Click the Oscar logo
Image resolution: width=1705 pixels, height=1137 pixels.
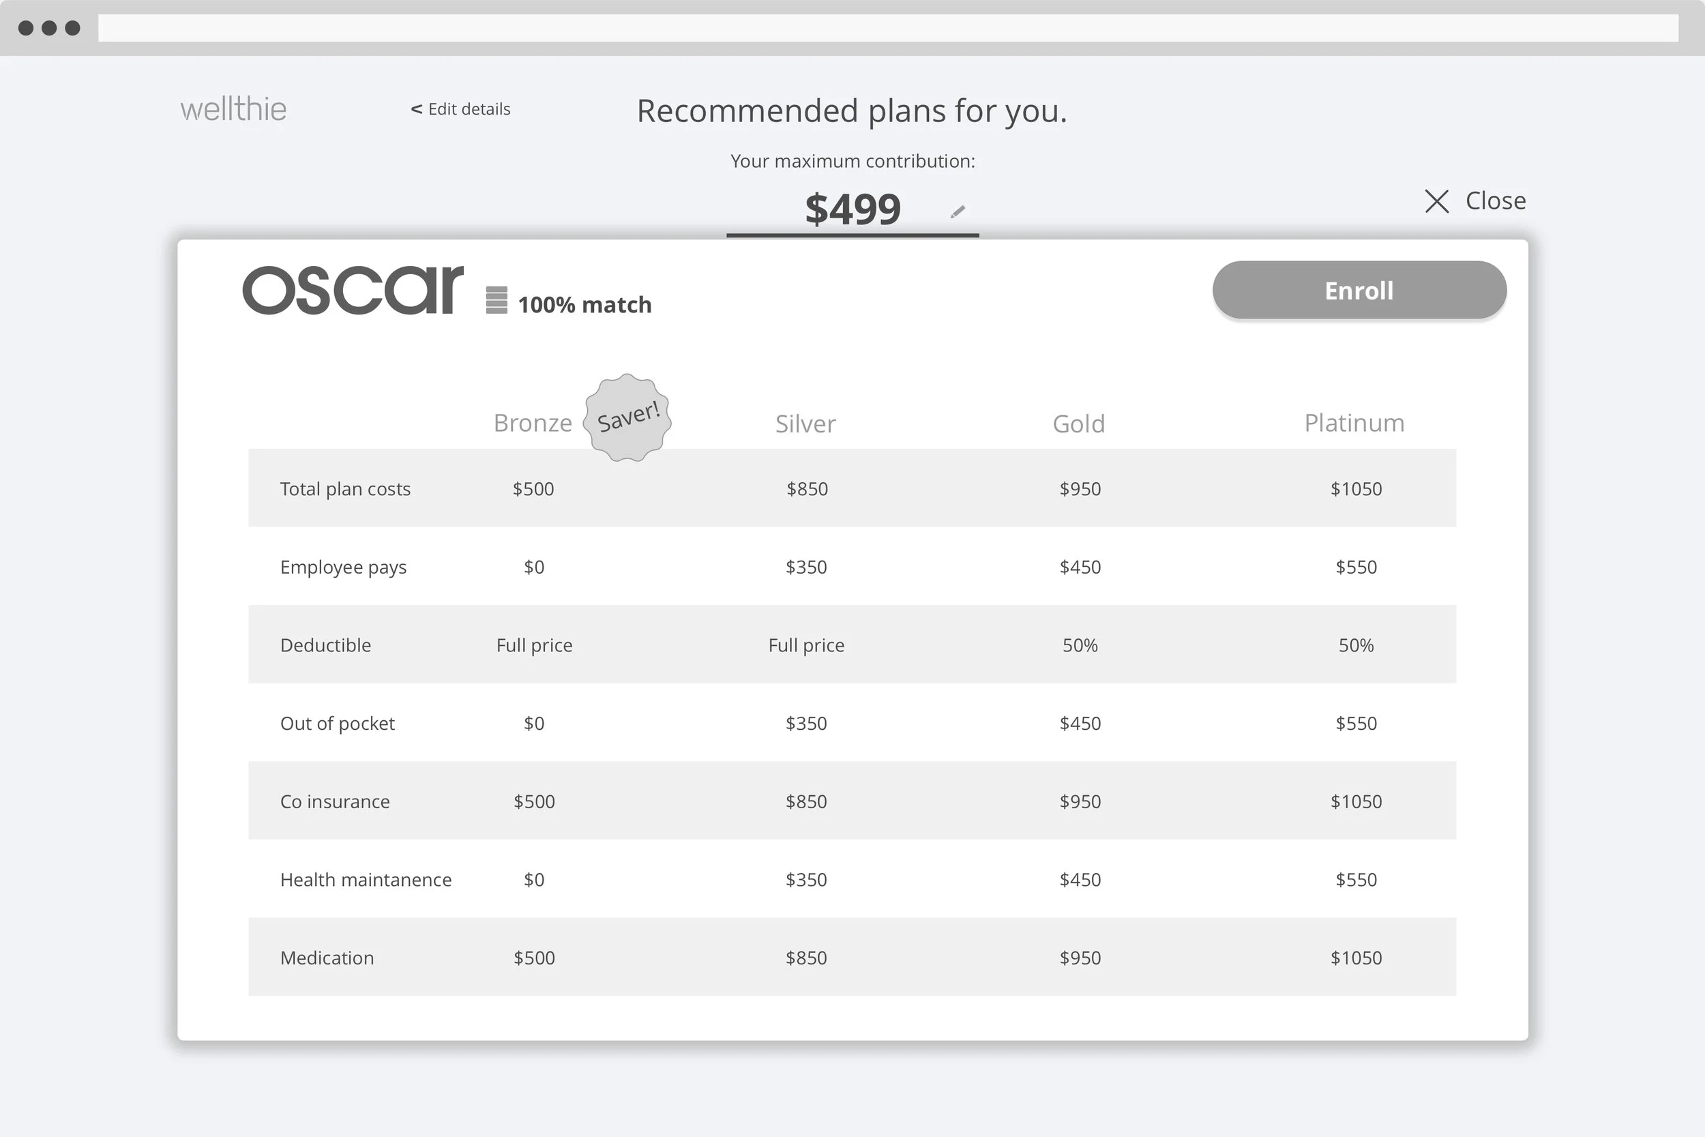point(353,290)
